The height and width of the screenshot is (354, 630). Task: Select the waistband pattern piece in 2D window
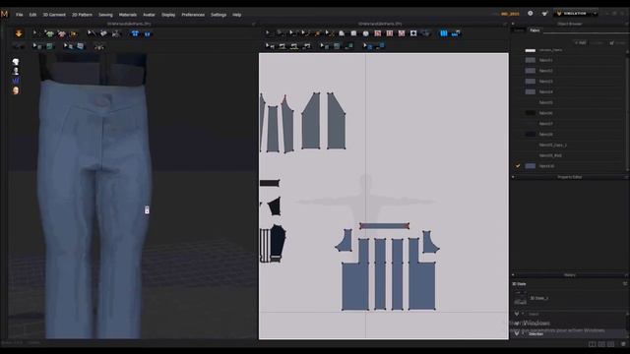pyautogui.click(x=384, y=226)
